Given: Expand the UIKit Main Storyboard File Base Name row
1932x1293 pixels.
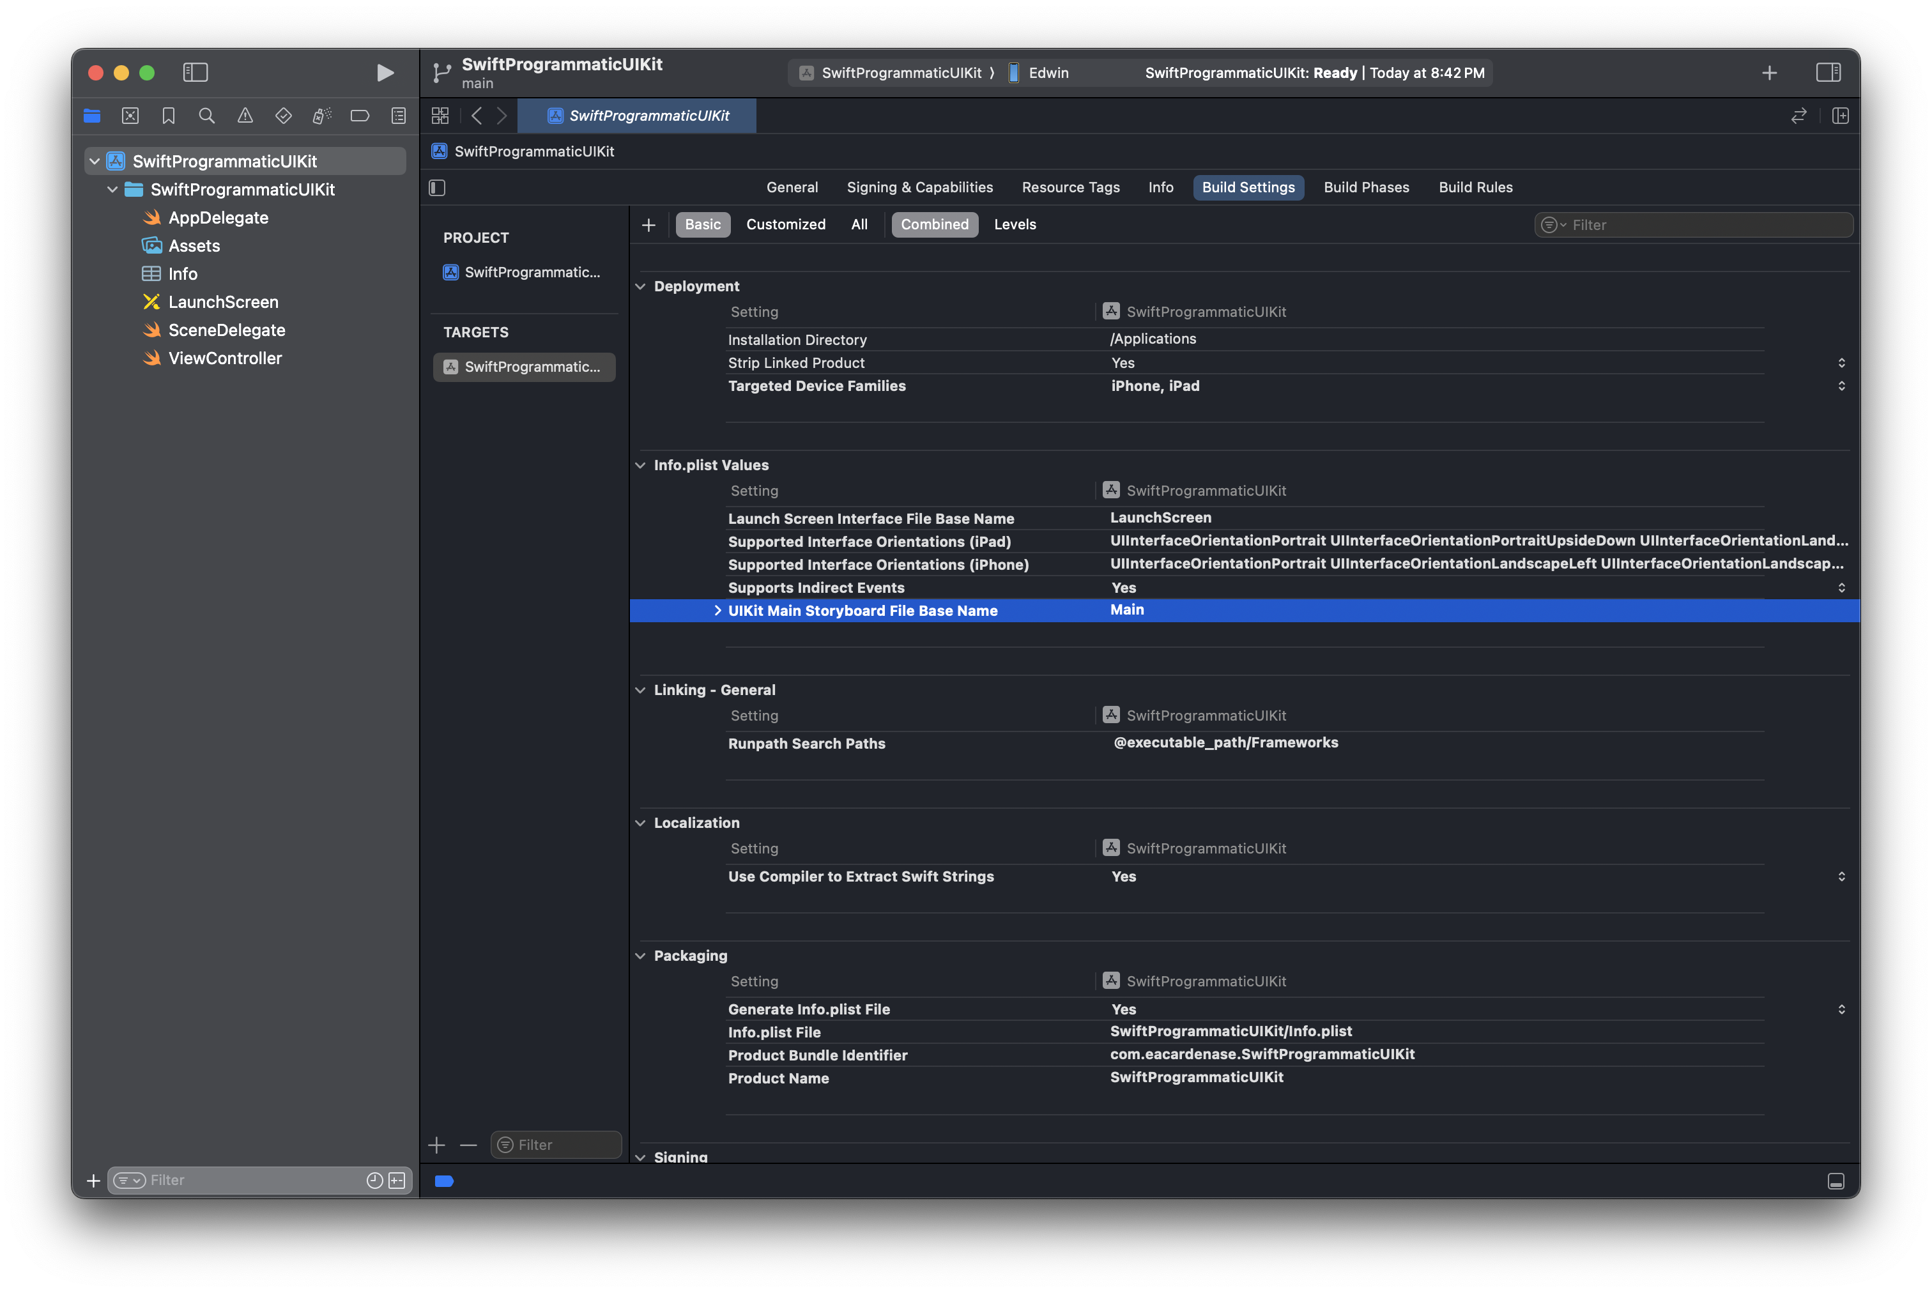Looking at the screenshot, I should pos(717,610).
